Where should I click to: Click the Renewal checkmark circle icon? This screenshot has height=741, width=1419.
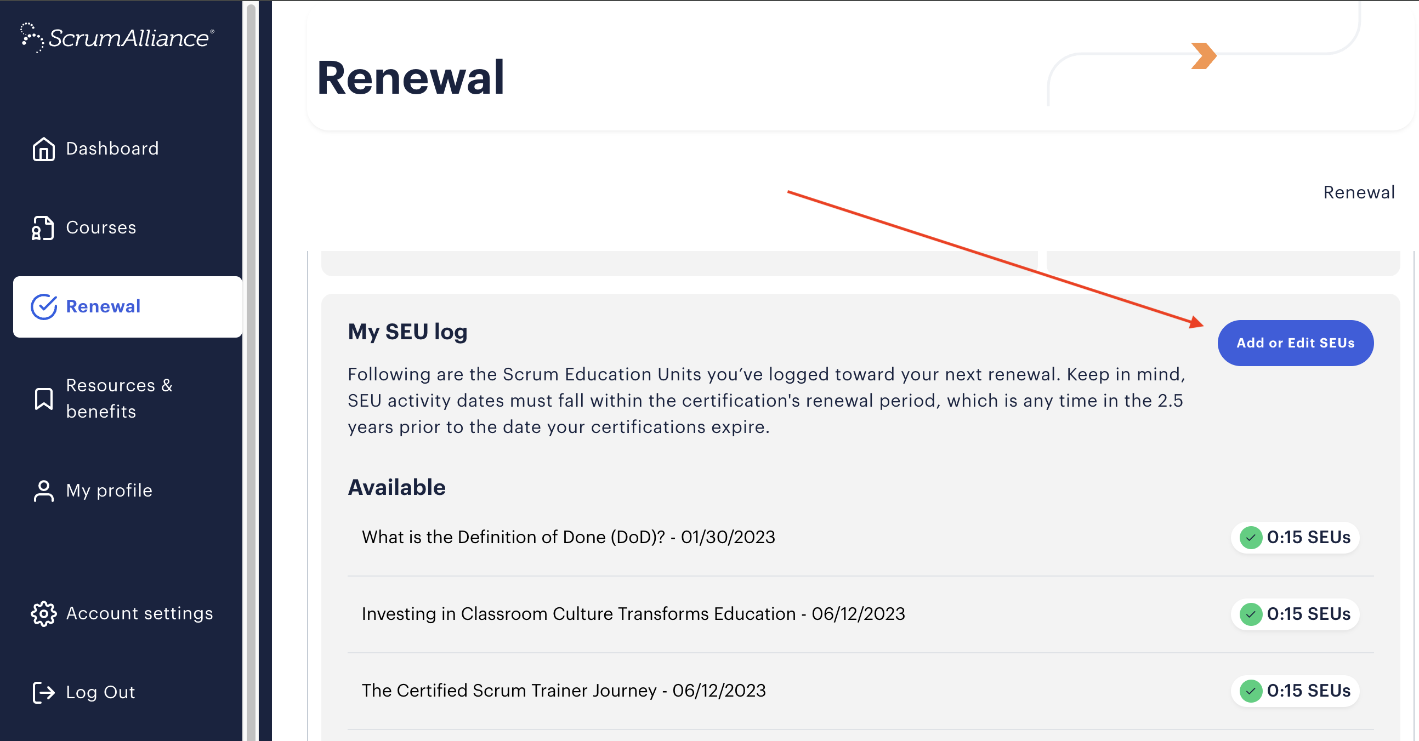point(44,306)
